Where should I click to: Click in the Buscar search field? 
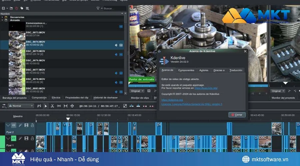[x=113, y=8]
